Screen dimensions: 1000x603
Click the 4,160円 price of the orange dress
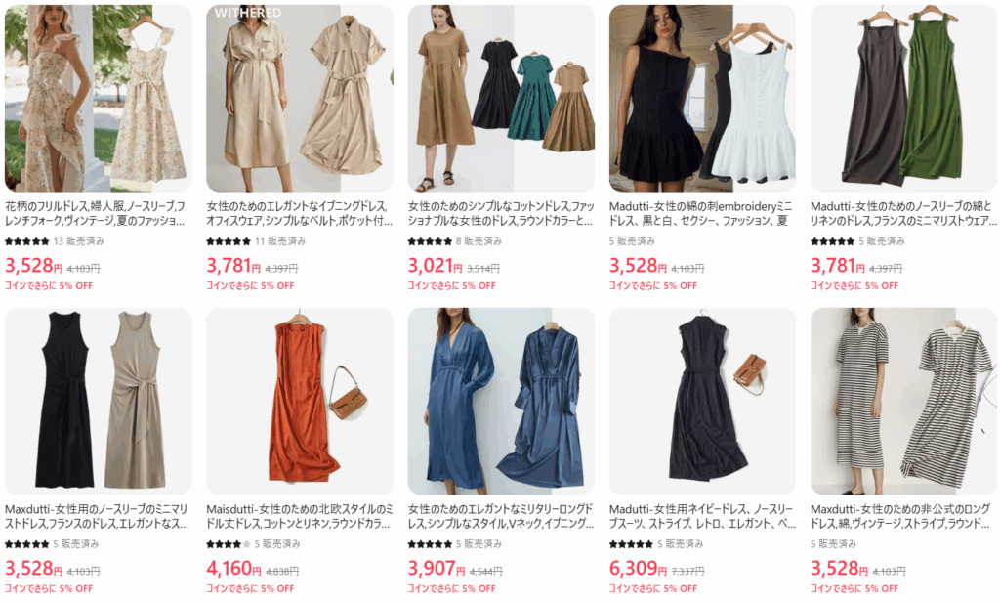click(x=235, y=568)
